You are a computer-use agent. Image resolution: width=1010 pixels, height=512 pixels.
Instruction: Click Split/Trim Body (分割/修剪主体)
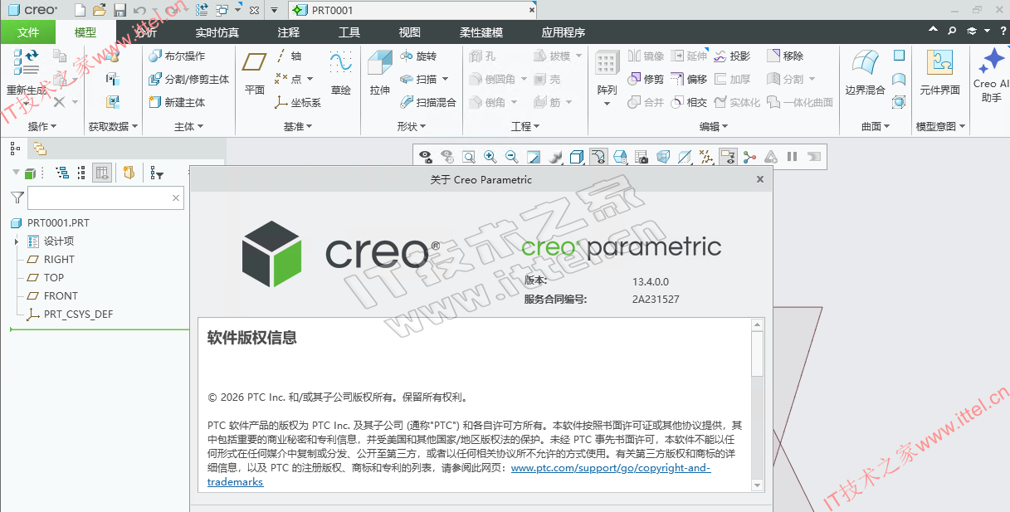pos(189,79)
